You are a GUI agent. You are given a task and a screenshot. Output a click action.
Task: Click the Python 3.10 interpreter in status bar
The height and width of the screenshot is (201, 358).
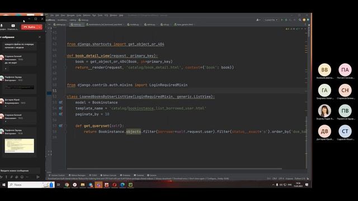point(300,179)
